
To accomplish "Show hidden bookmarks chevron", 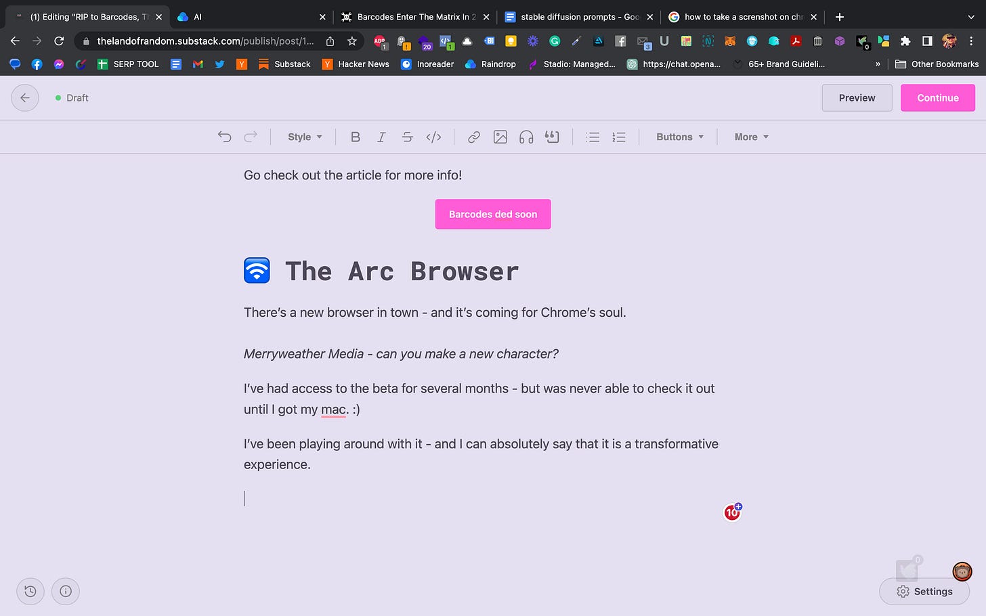I will coord(878,64).
